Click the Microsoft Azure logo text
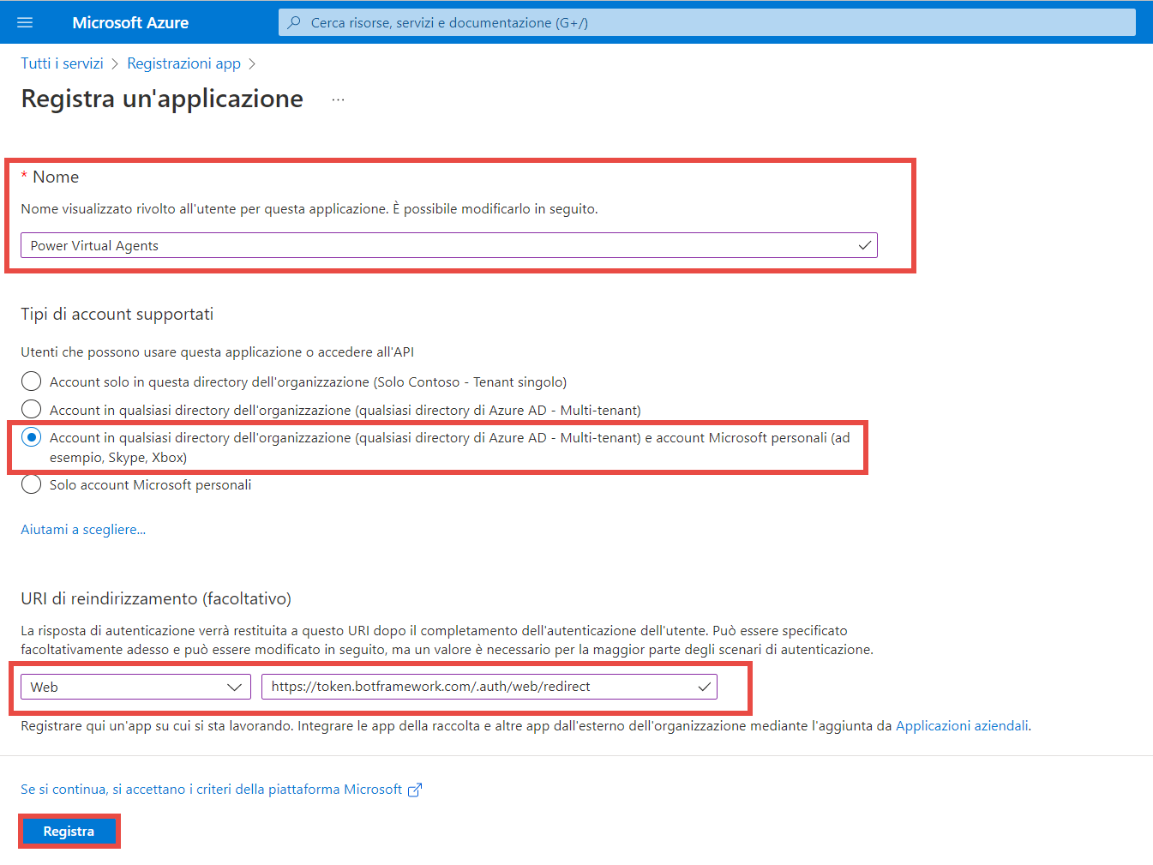This screenshot has height=865, width=1153. pyautogui.click(x=130, y=22)
